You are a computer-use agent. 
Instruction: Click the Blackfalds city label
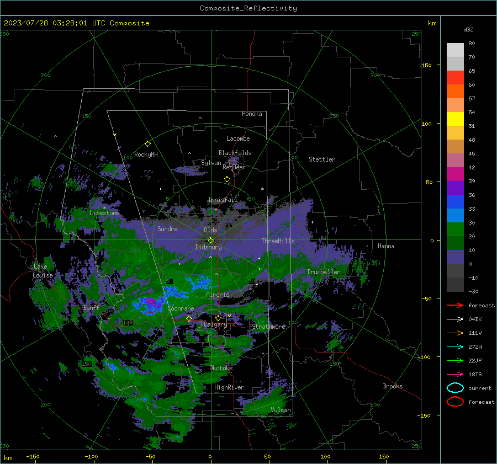235,153
